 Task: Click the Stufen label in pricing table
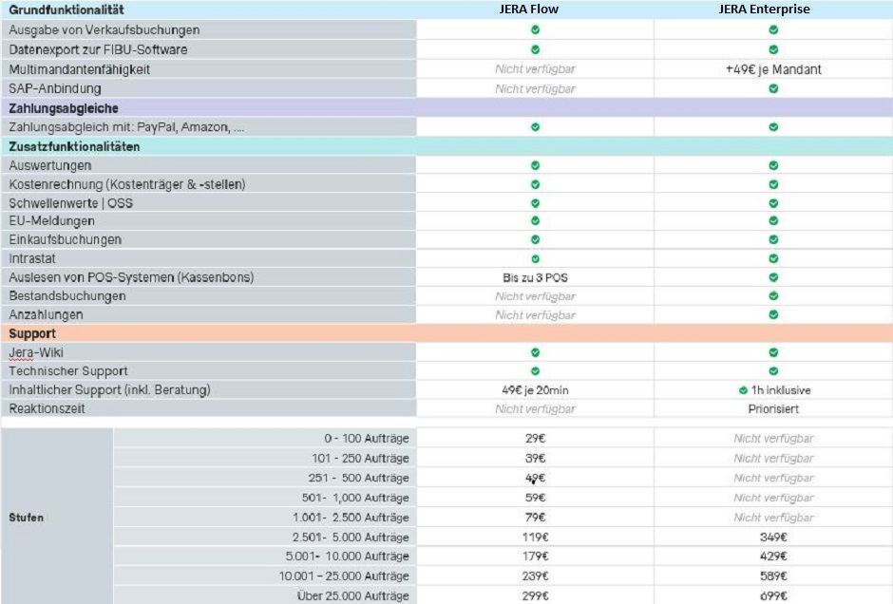coord(27,518)
